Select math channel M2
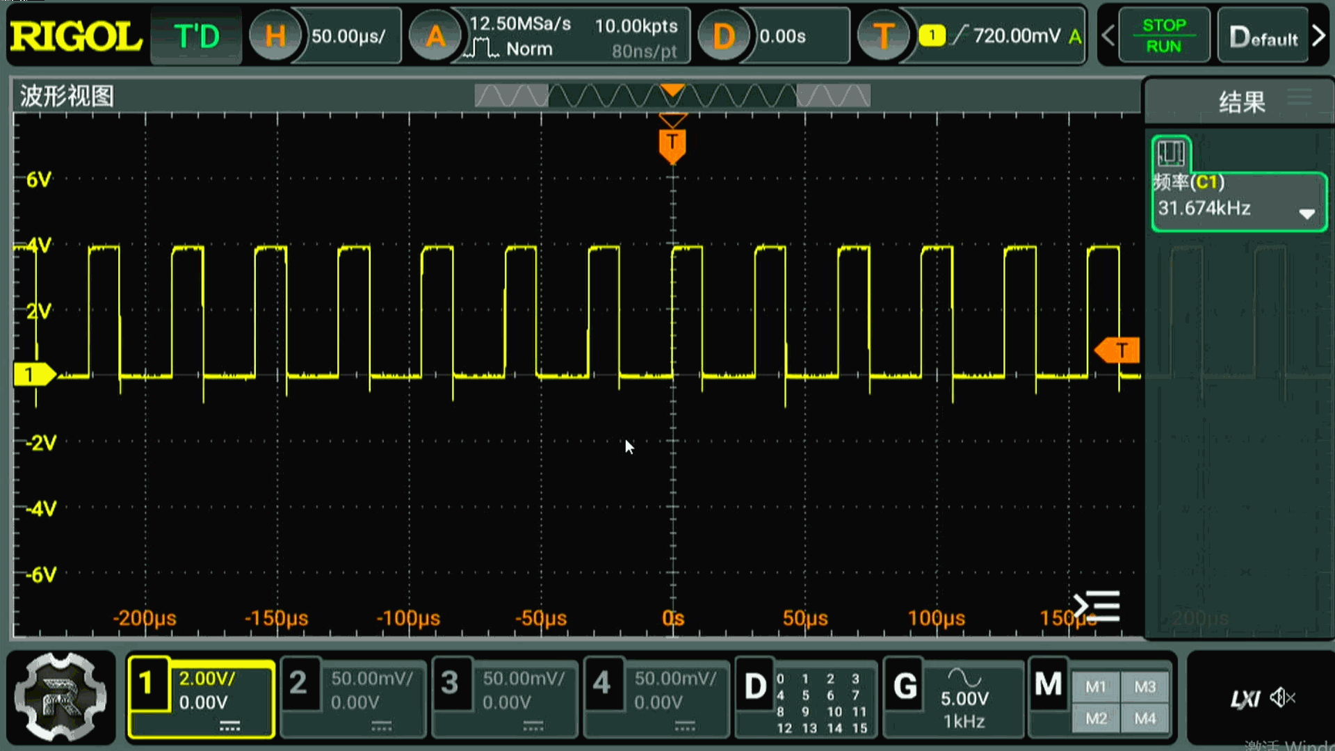This screenshot has height=751, width=1335. click(x=1096, y=718)
